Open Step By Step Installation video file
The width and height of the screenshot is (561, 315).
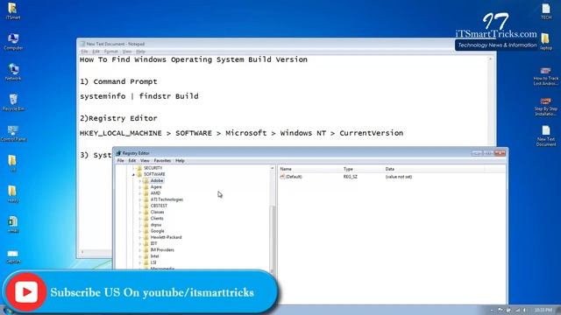[545, 107]
